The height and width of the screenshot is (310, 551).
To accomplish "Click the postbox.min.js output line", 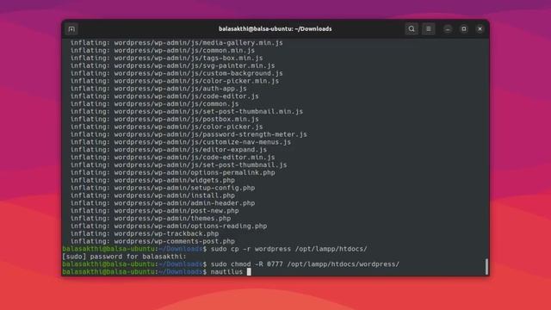I will [x=164, y=119].
